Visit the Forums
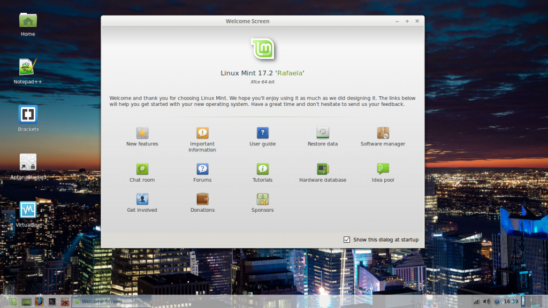Screen dimensions: 548x308 [x=202, y=170]
